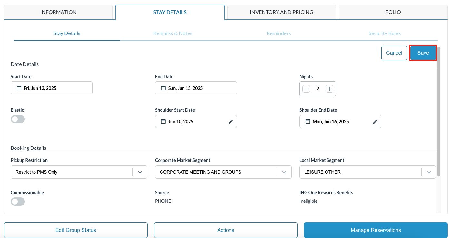449x238 pixels.
Task: Expand the Pickup Restriction dropdown
Action: click(140, 172)
